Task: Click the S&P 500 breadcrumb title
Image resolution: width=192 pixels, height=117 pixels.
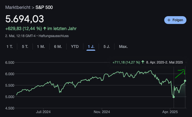Action: tap(44, 7)
